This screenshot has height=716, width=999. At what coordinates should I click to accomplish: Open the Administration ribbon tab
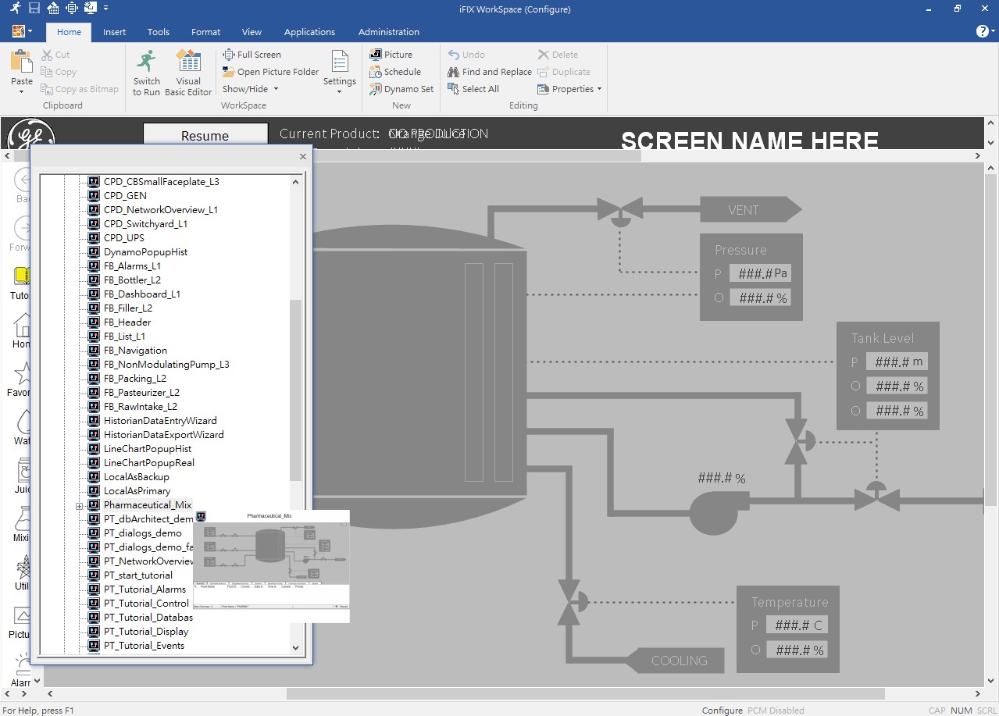click(x=388, y=32)
